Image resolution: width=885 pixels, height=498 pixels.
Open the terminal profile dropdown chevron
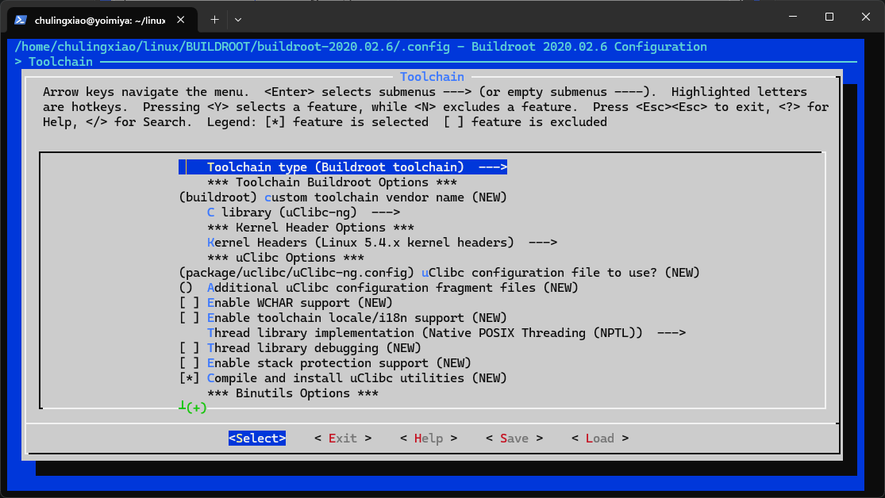point(238,20)
